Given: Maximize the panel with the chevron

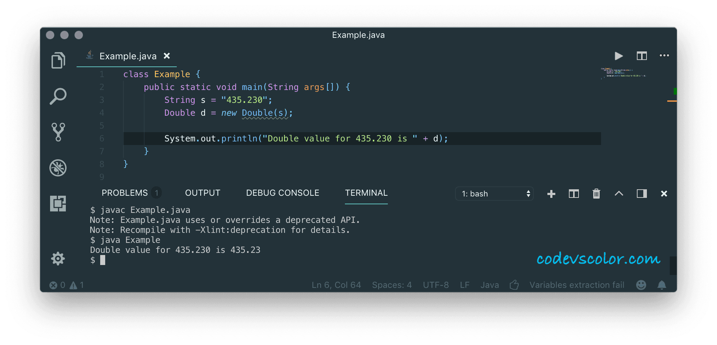Looking at the screenshot, I should 619,193.
